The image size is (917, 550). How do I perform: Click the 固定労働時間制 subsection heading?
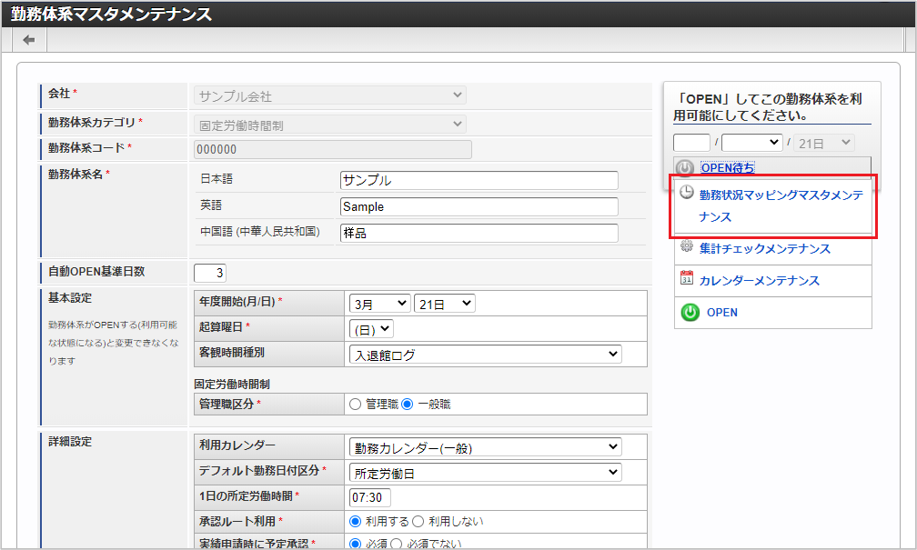[x=232, y=385]
